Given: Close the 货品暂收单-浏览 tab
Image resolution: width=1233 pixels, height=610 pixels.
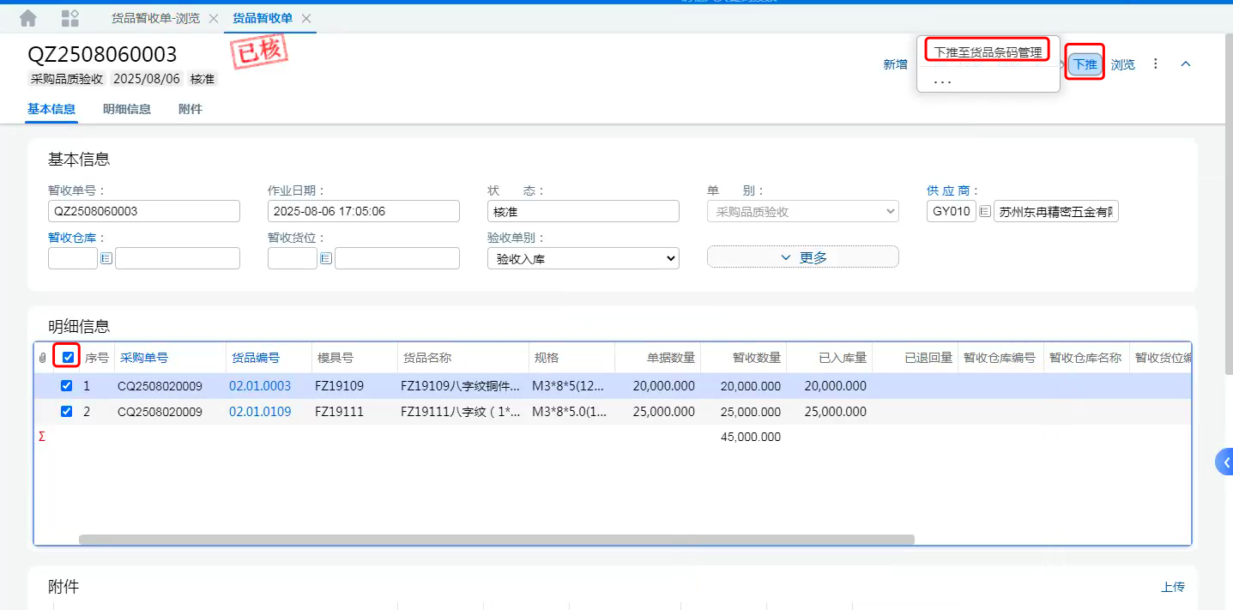Looking at the screenshot, I should (x=214, y=18).
